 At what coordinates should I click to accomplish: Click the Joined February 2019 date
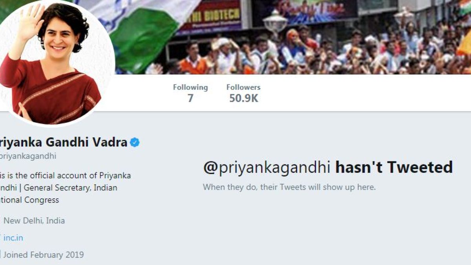point(43,255)
